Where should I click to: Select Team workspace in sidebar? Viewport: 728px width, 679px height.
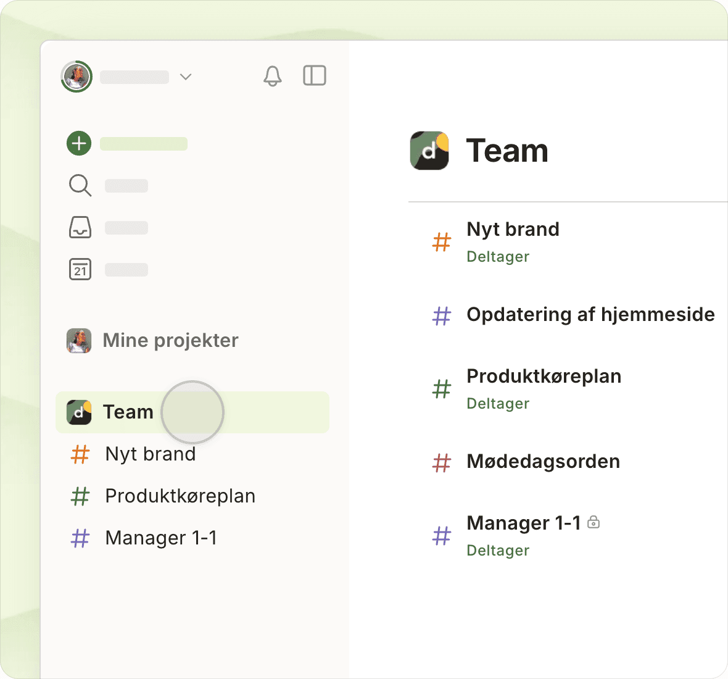click(128, 412)
